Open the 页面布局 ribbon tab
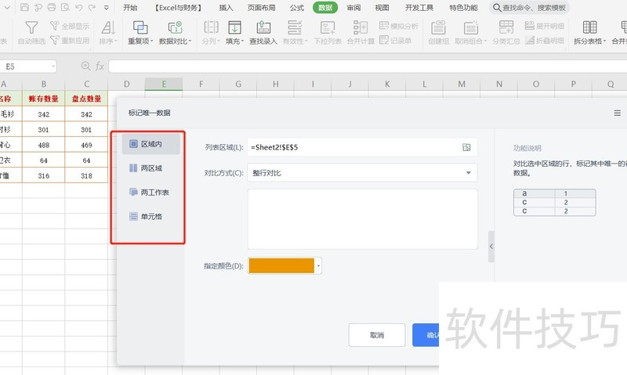Screen dimensions: 627x375 click(262, 8)
